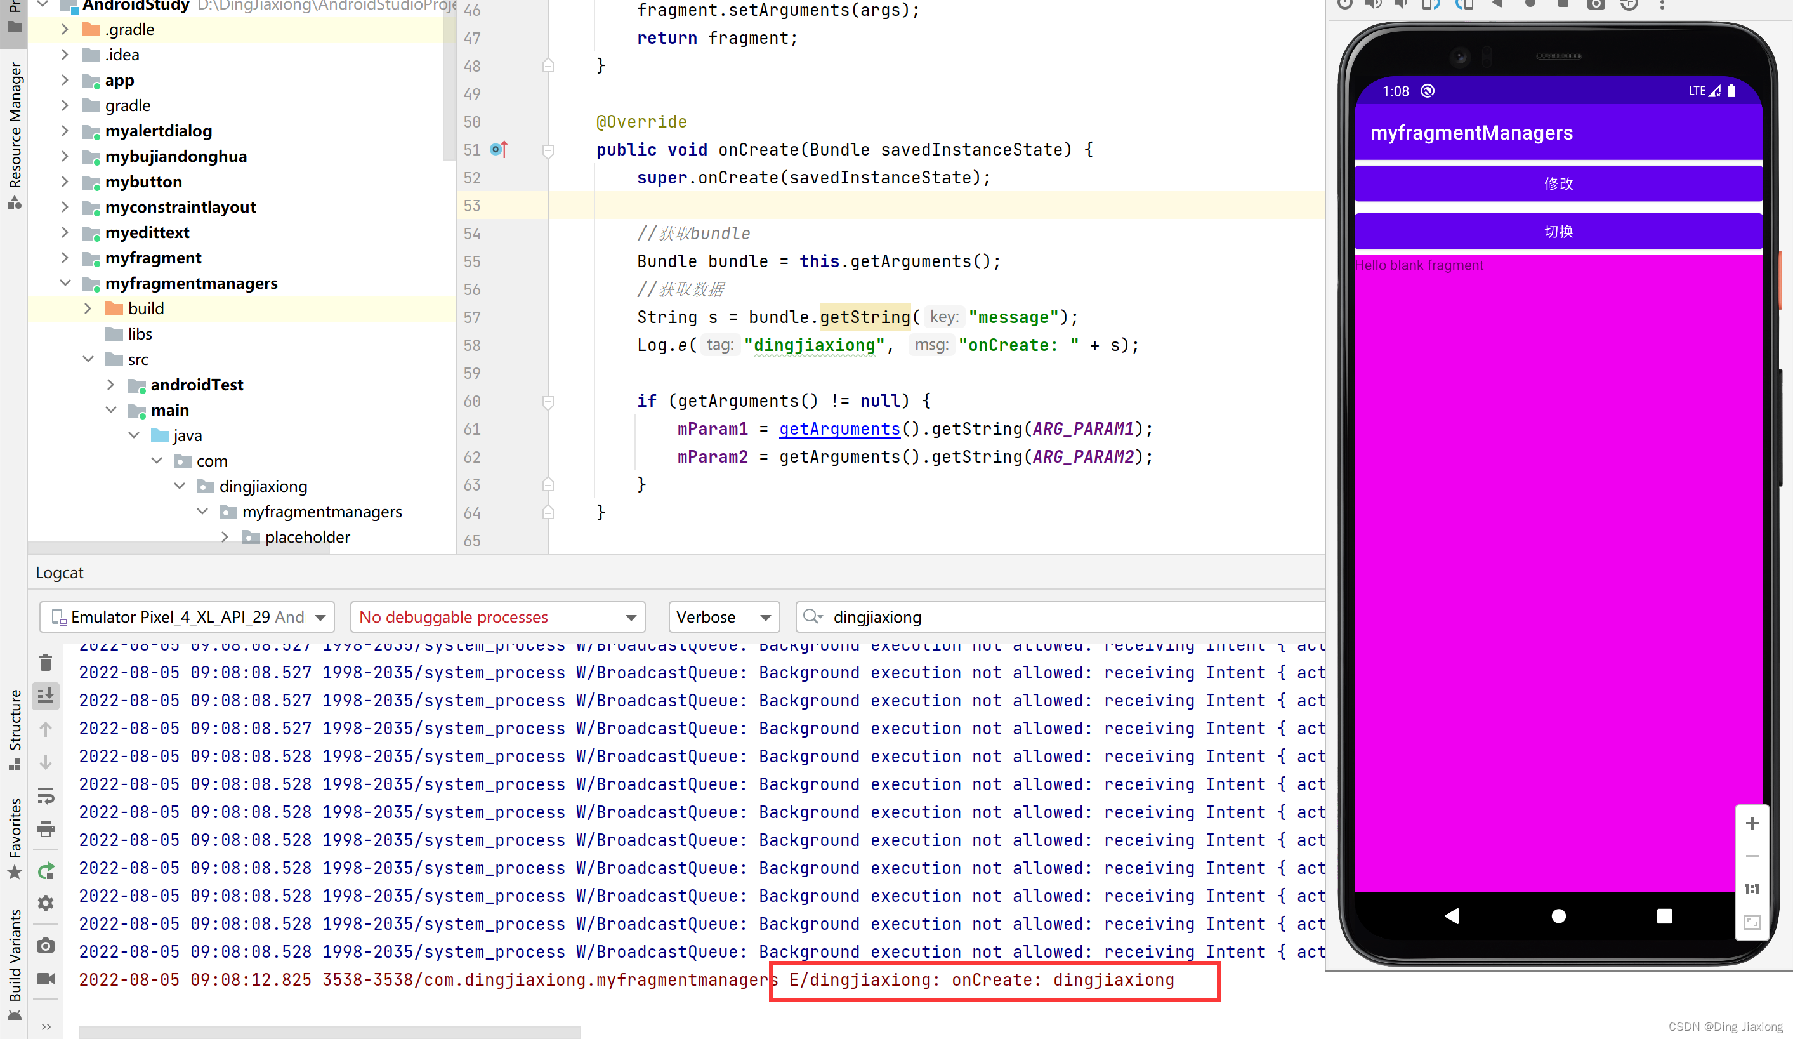Collapse the main folder
Image resolution: width=1793 pixels, height=1039 pixels.
[110, 410]
